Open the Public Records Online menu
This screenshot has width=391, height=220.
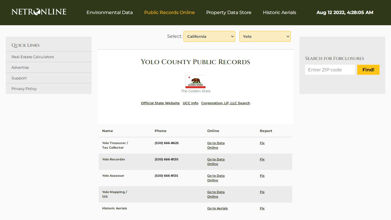169,13
